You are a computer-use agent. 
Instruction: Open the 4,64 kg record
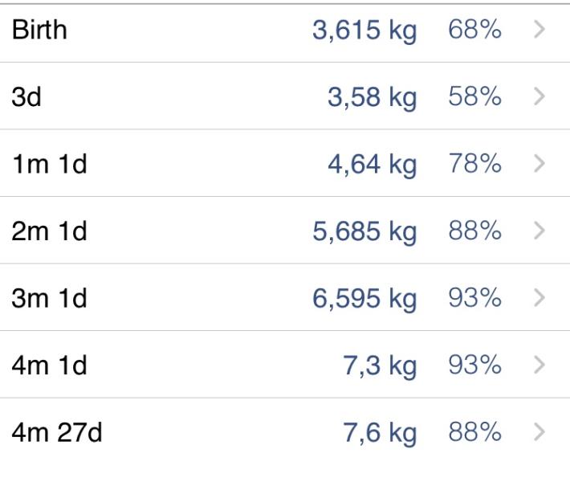pos(373,165)
